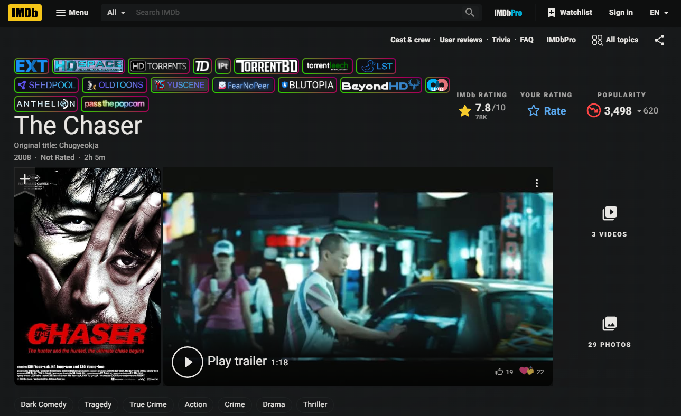This screenshot has height=416, width=681.
Task: Open TorrentLeech badge
Action: coord(327,66)
